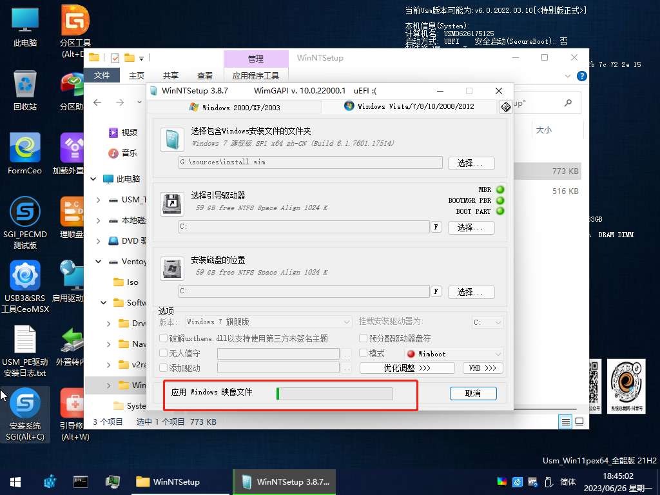This screenshot has height=495, width=660.
Task: Launch SGI_PECMD测试版 desktop shortcut
Action: (x=25, y=223)
